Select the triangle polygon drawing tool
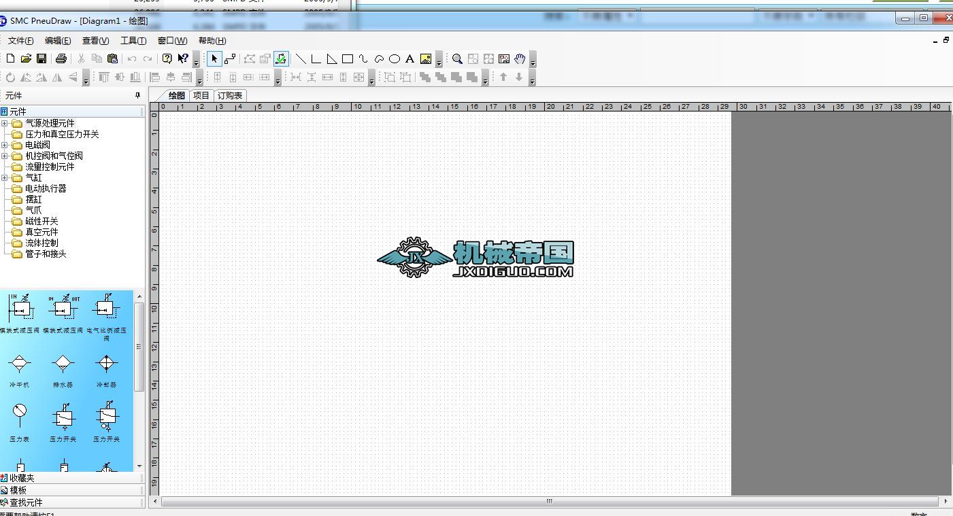The width and height of the screenshot is (953, 516). tap(331, 59)
